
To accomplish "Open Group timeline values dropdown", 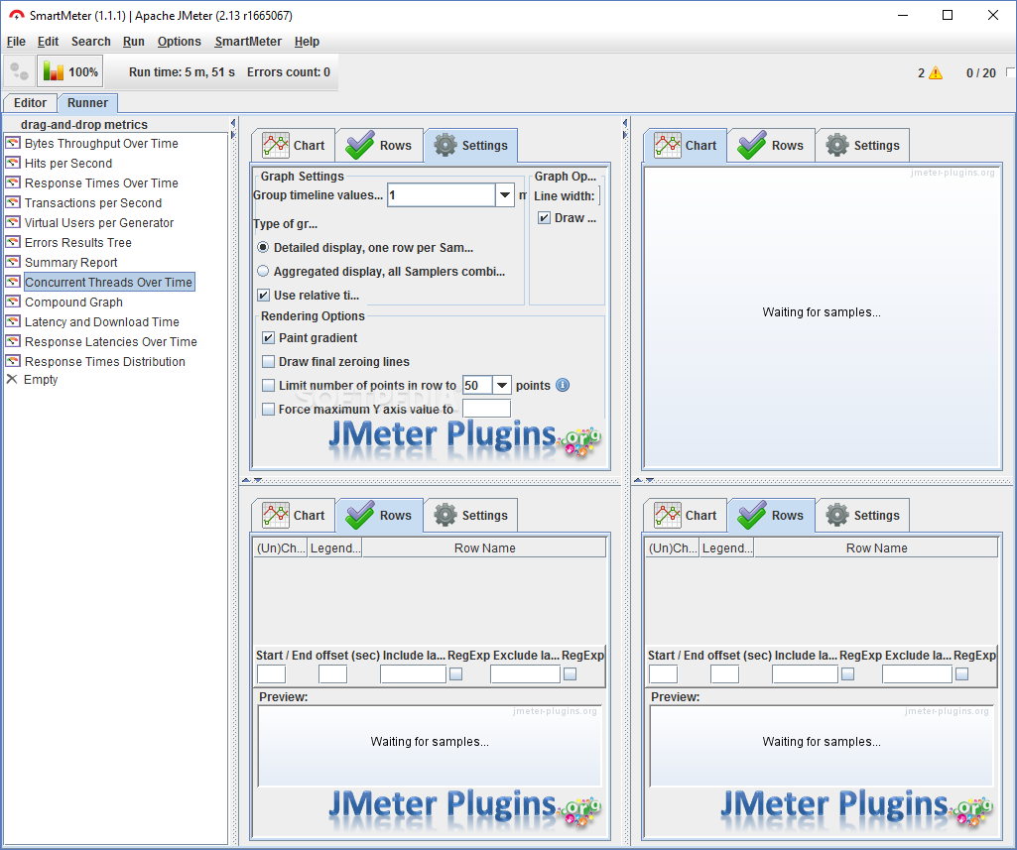I will (x=505, y=194).
